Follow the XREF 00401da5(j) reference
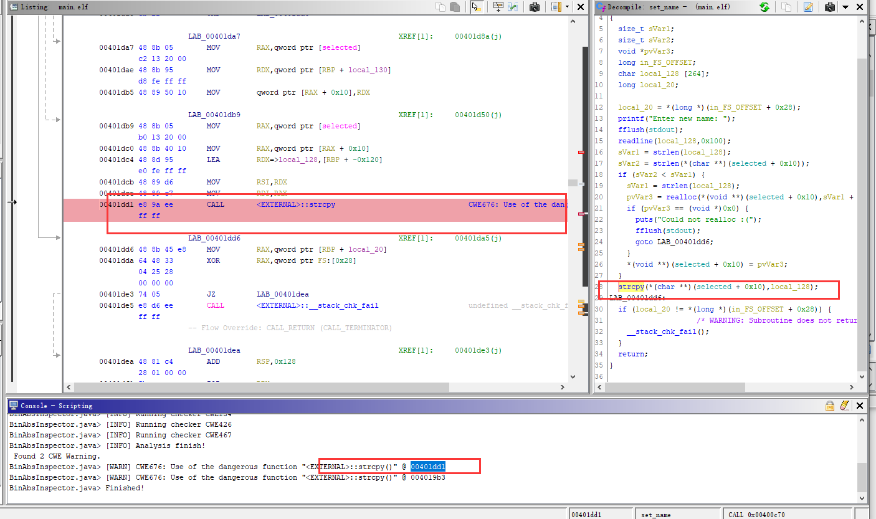Viewport: 876px width, 519px height. (478, 238)
